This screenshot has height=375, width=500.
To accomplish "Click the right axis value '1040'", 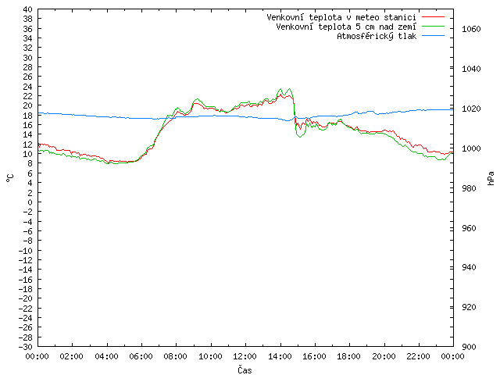I will coord(471,69).
